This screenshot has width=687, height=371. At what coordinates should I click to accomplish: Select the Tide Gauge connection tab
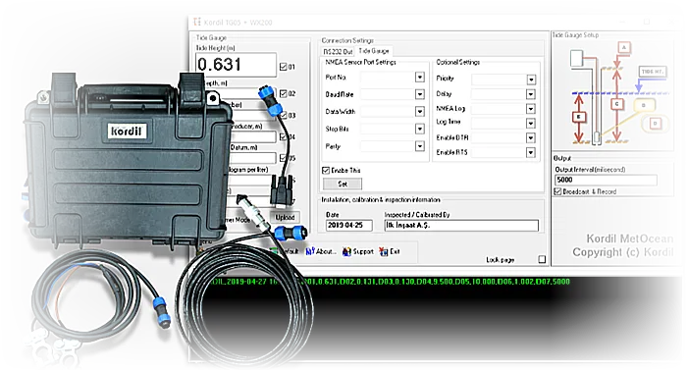(374, 51)
